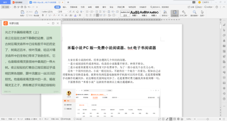Viewport: 227px width, 121px height.
Task: Expand the numbered list dropdown arrow
Action: click(94, 12)
